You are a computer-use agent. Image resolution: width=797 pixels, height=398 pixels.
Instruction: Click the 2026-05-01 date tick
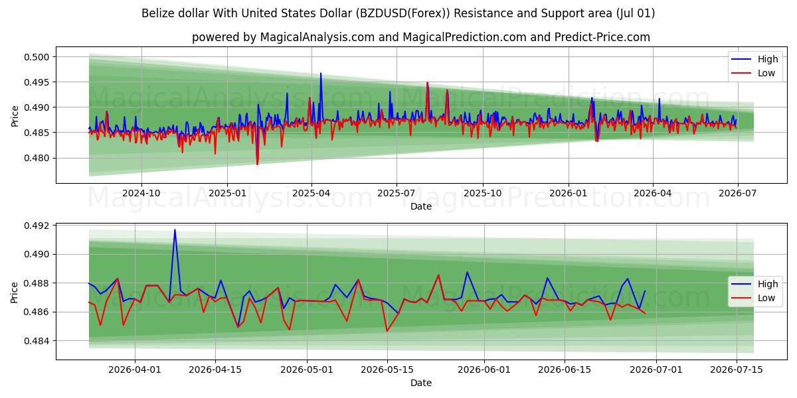click(307, 369)
